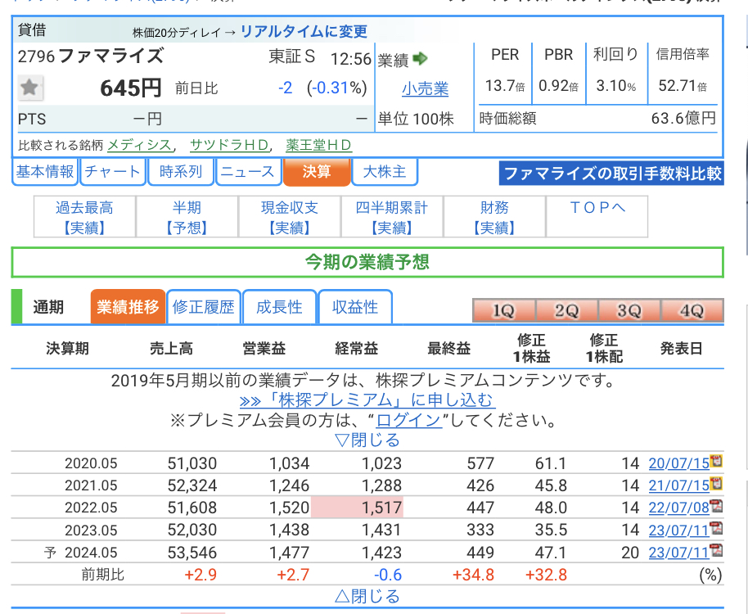Click the 4Q quarter button
The image size is (748, 614).
pos(692,310)
